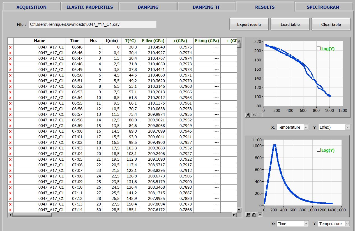Select the temperature cell 155,1
355x231 pixels.
130,210
